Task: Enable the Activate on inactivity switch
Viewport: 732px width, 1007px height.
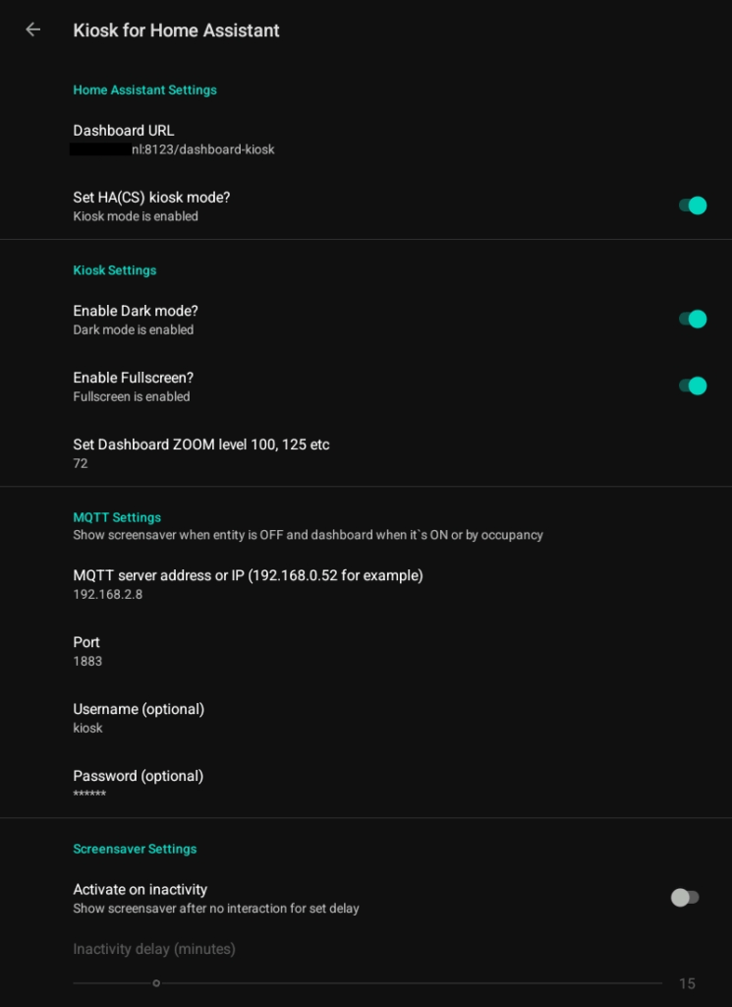Action: (x=685, y=897)
